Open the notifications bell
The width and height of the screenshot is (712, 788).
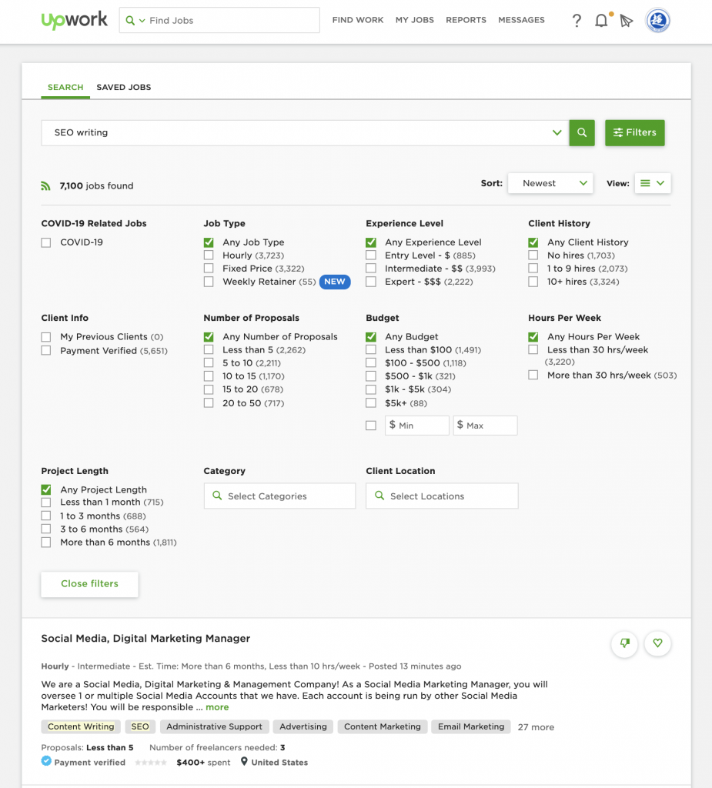point(601,21)
